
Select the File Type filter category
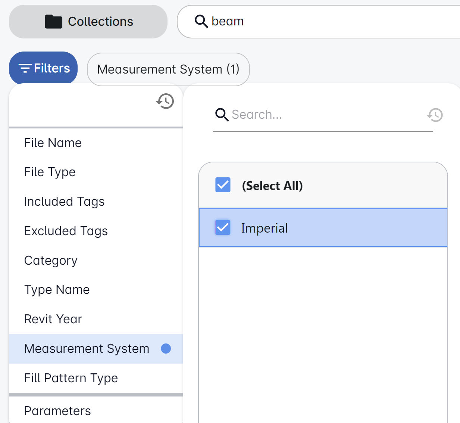[x=50, y=172]
